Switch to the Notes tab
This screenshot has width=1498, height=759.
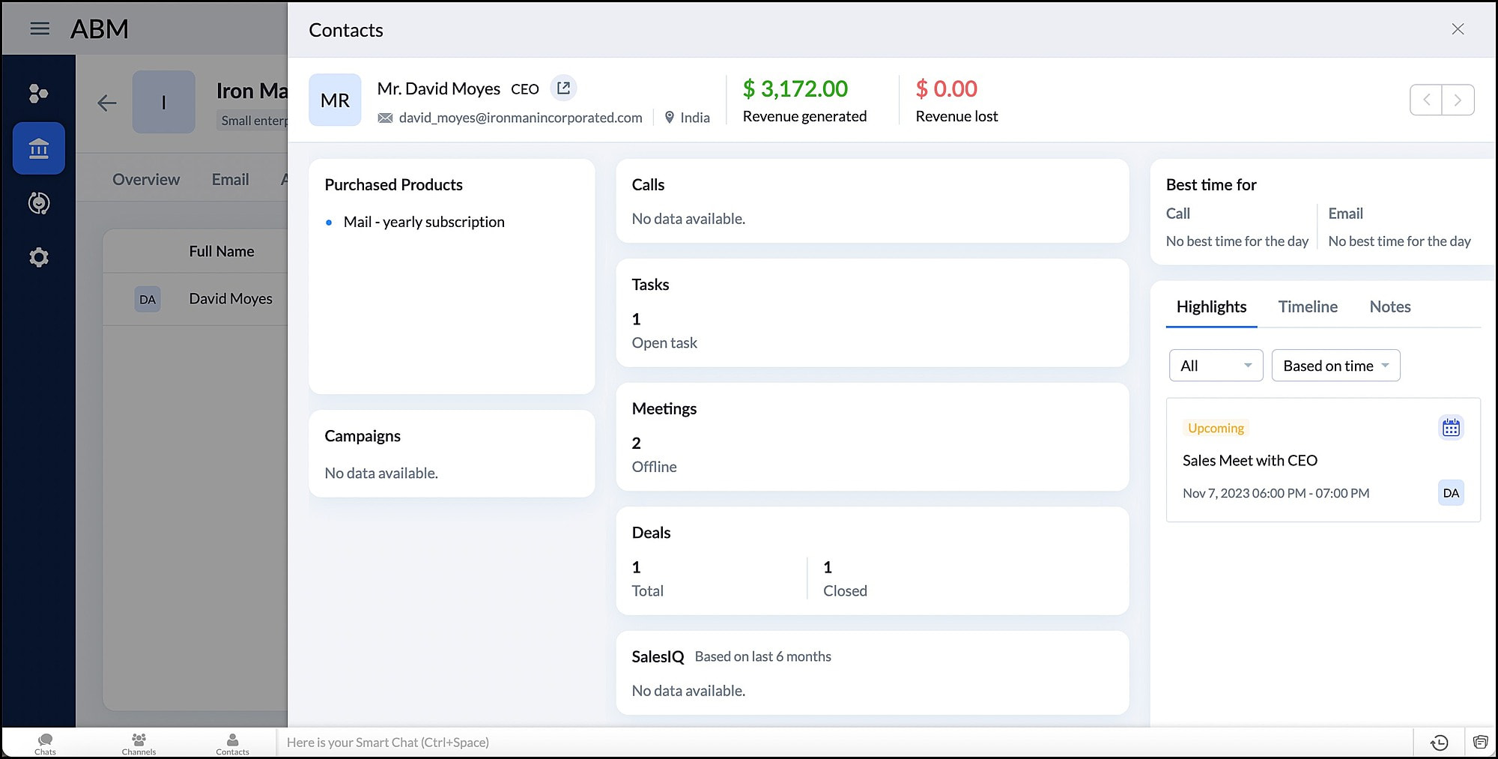pyautogui.click(x=1389, y=306)
